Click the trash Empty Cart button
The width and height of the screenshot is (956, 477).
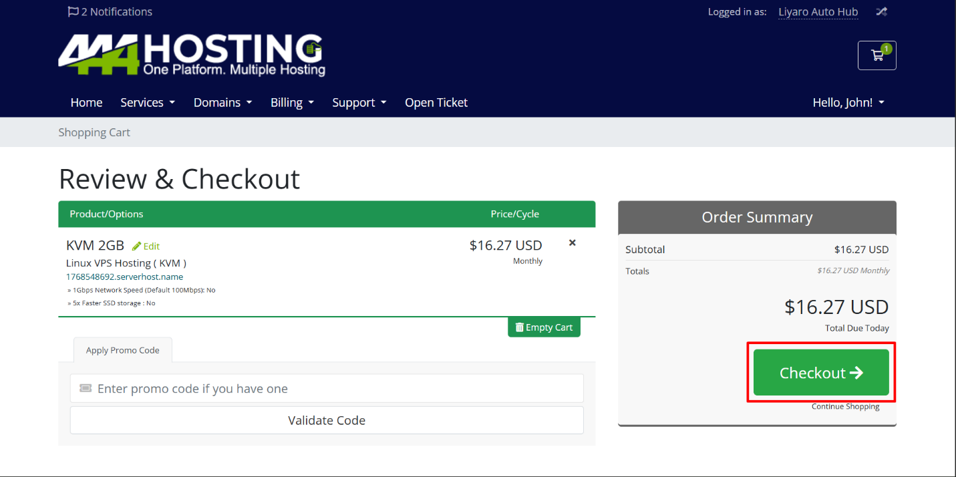544,327
